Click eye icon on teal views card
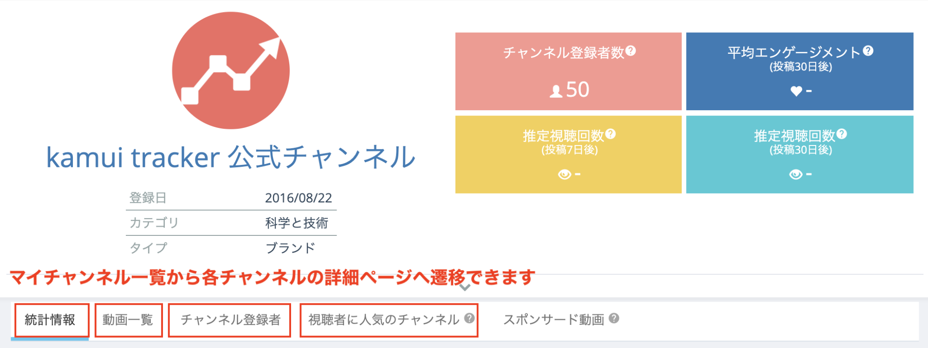This screenshot has width=928, height=348. pos(796,174)
